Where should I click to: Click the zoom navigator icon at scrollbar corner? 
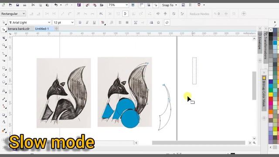click(x=254, y=143)
